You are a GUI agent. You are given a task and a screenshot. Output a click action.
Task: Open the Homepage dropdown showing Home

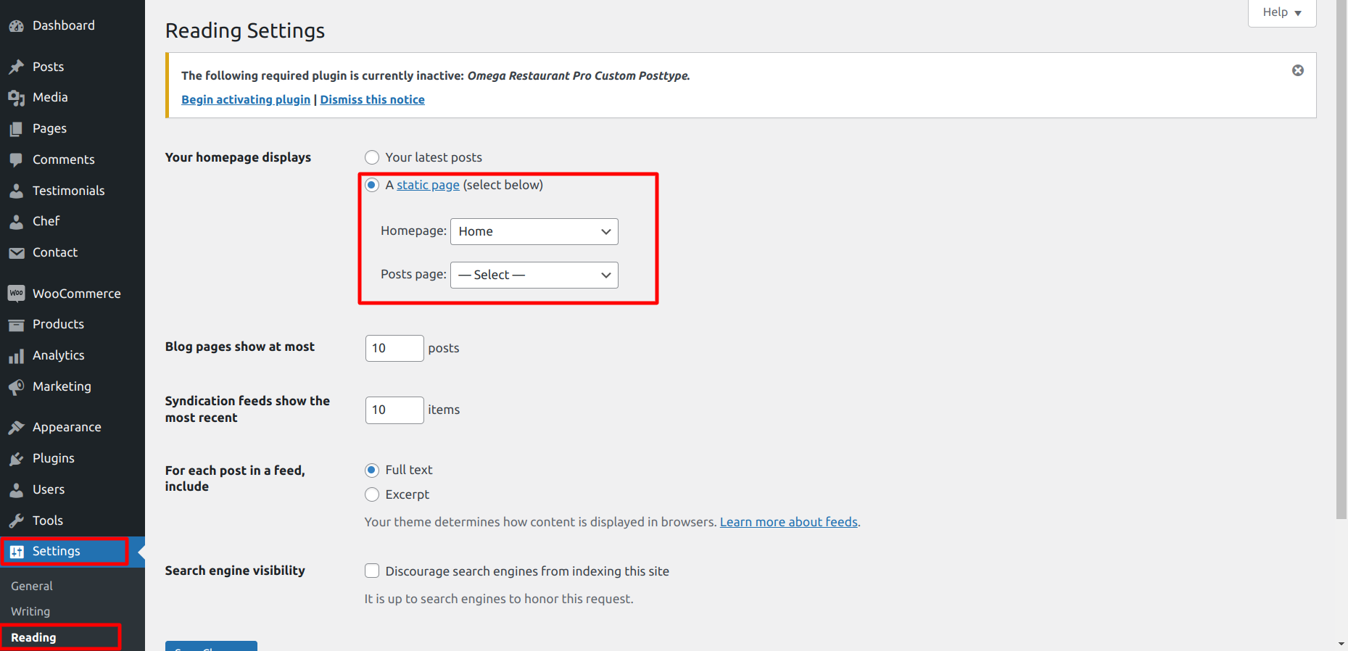(534, 231)
